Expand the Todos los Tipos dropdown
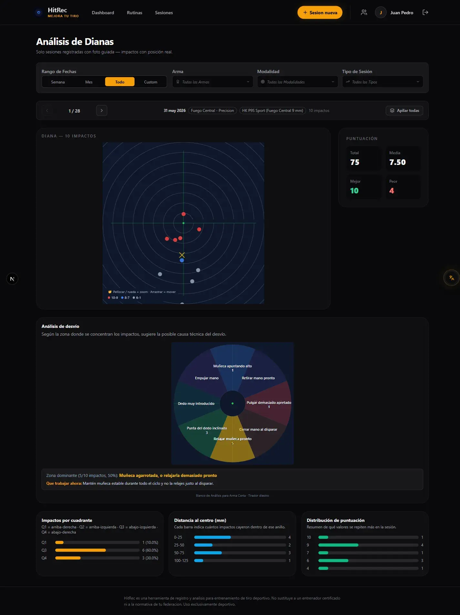Viewport: 460px width, 615px height. [x=383, y=82]
